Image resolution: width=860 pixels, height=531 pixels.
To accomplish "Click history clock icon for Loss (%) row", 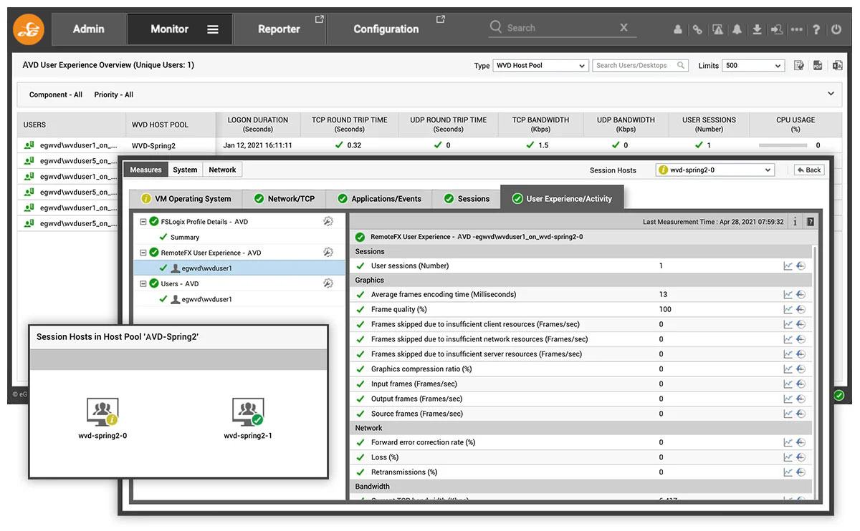I will pyautogui.click(x=801, y=457).
